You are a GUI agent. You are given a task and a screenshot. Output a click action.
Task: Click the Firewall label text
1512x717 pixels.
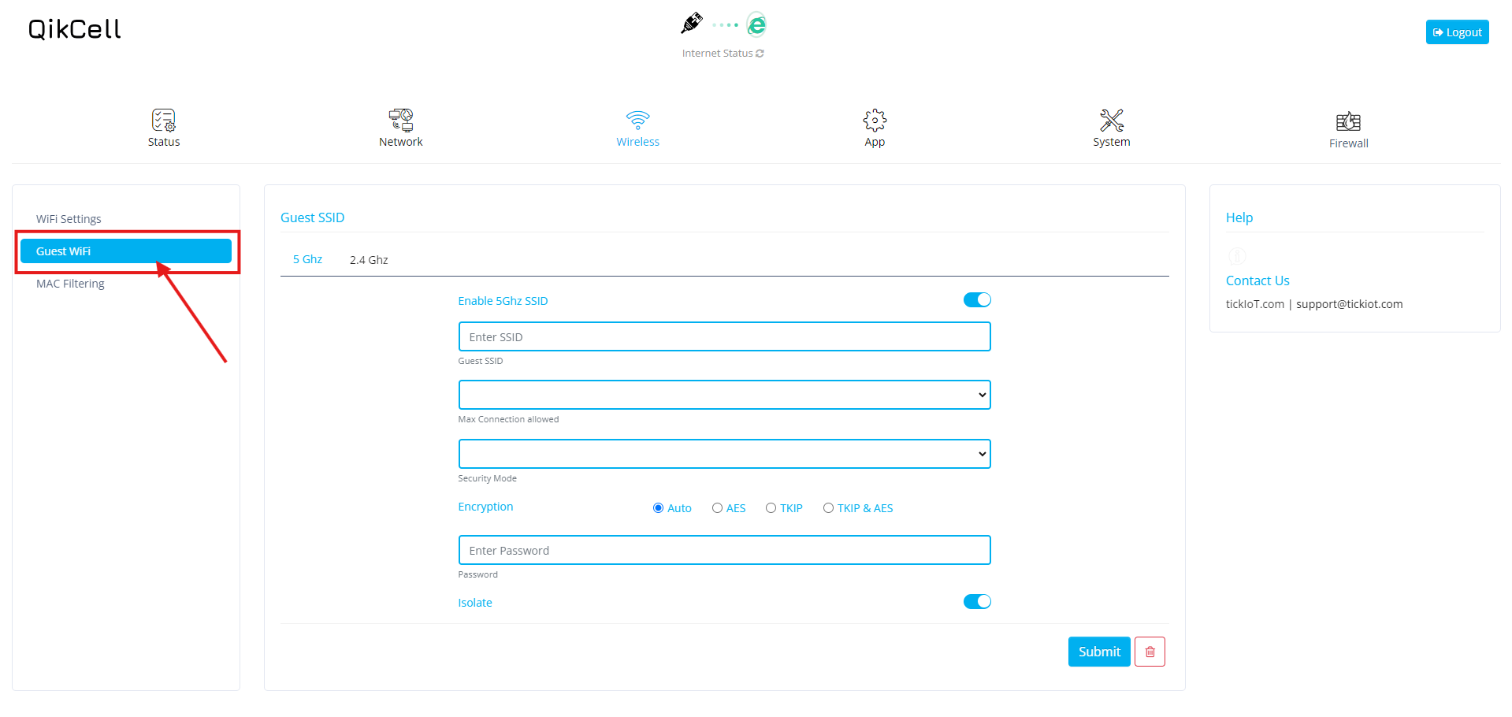click(1348, 143)
